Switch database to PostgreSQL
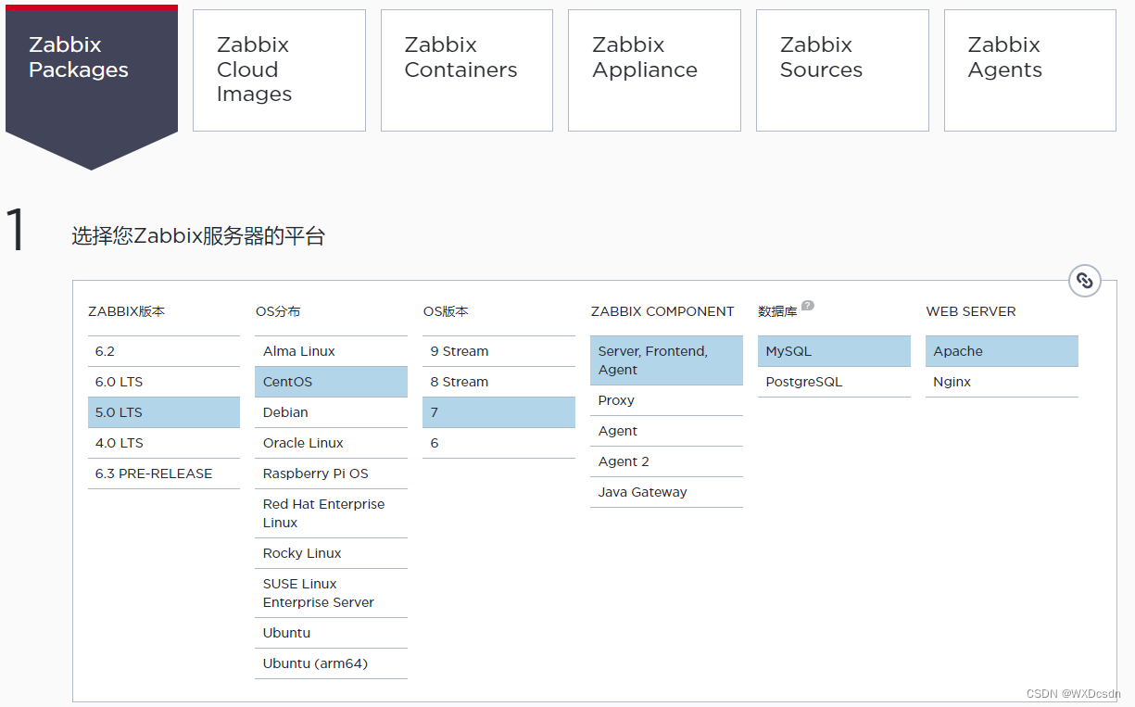Viewport: 1135px width, 707px height. [833, 381]
